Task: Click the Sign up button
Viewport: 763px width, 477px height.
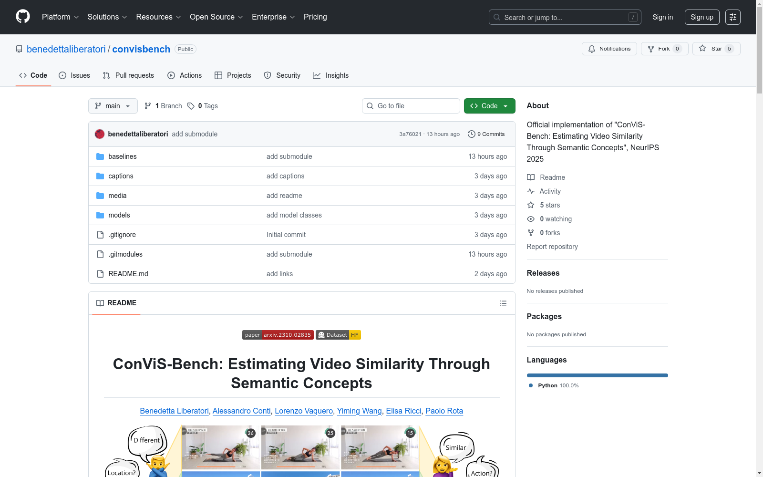Action: click(702, 17)
